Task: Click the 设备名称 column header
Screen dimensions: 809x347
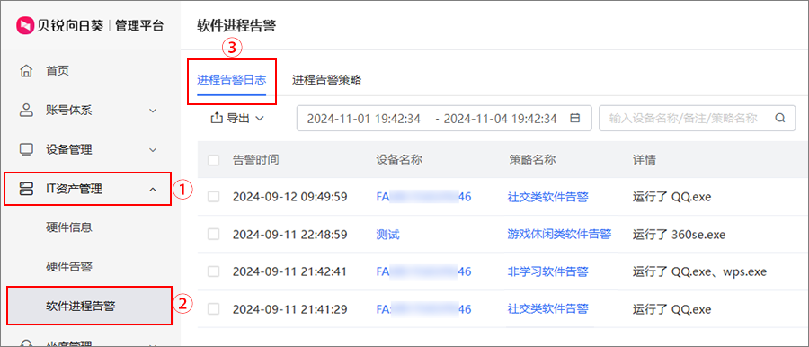Action: pos(399,160)
